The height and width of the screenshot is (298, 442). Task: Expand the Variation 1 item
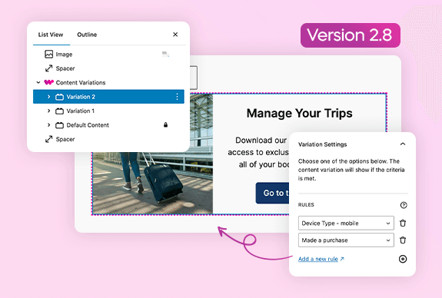tap(48, 111)
